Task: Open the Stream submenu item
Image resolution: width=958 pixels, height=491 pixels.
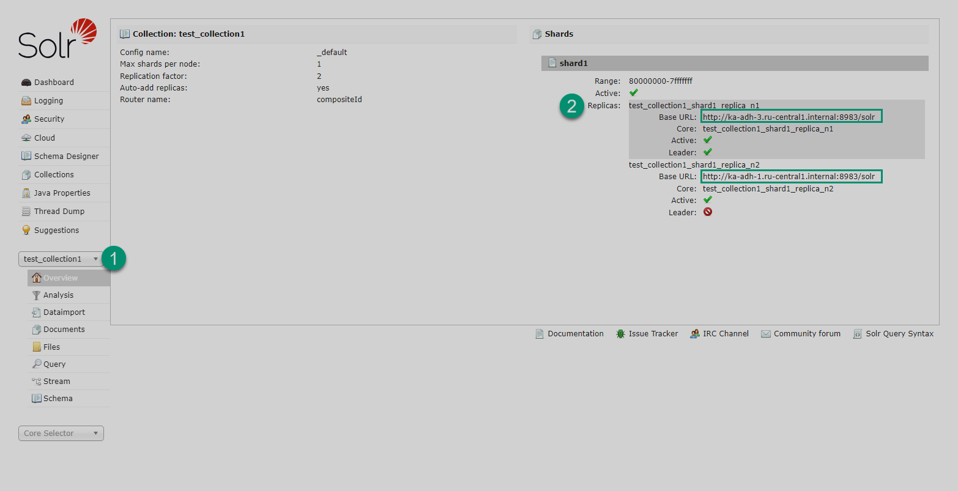Action: coord(69,382)
